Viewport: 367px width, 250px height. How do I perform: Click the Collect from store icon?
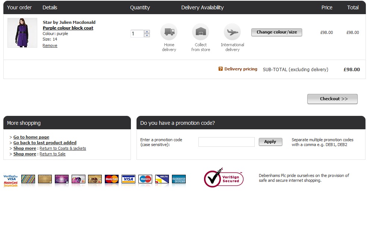pos(201,32)
